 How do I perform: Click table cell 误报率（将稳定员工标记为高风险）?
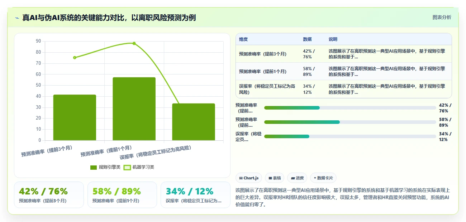268,89
